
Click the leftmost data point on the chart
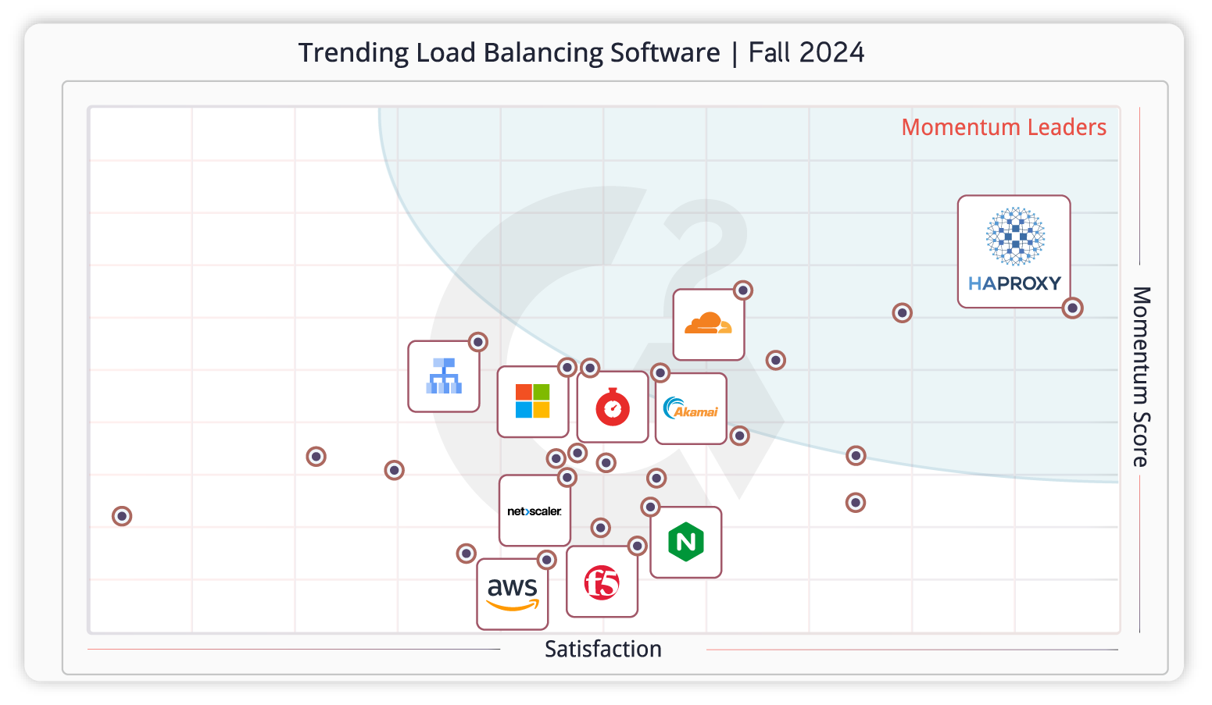[x=122, y=516]
